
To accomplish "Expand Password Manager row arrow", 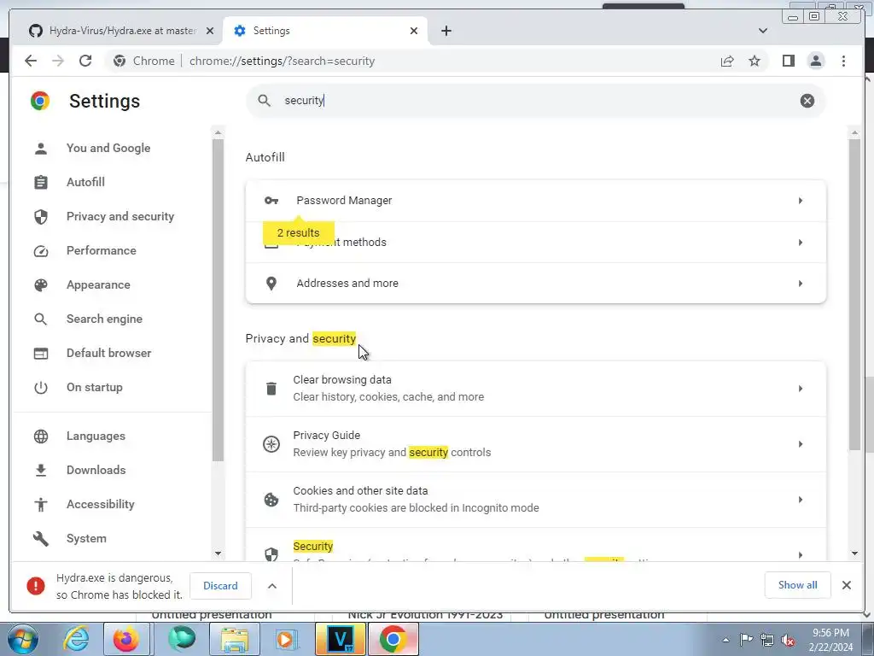I will pos(801,200).
